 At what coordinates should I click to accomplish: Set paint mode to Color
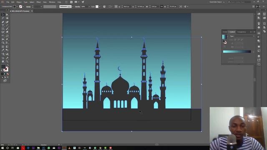2,74
